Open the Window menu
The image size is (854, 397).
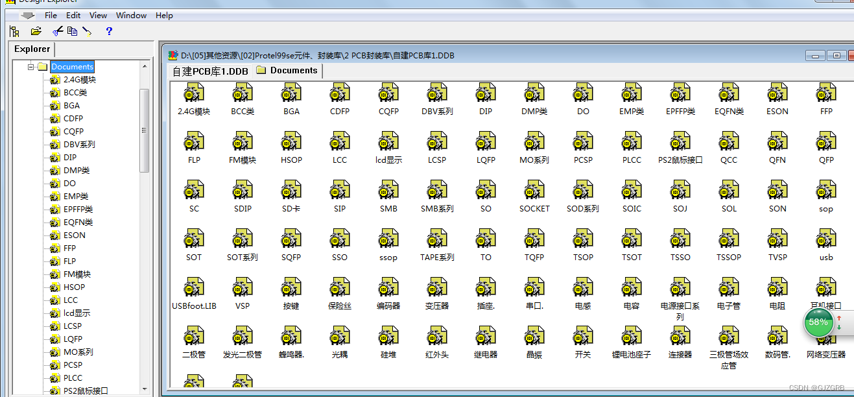131,15
